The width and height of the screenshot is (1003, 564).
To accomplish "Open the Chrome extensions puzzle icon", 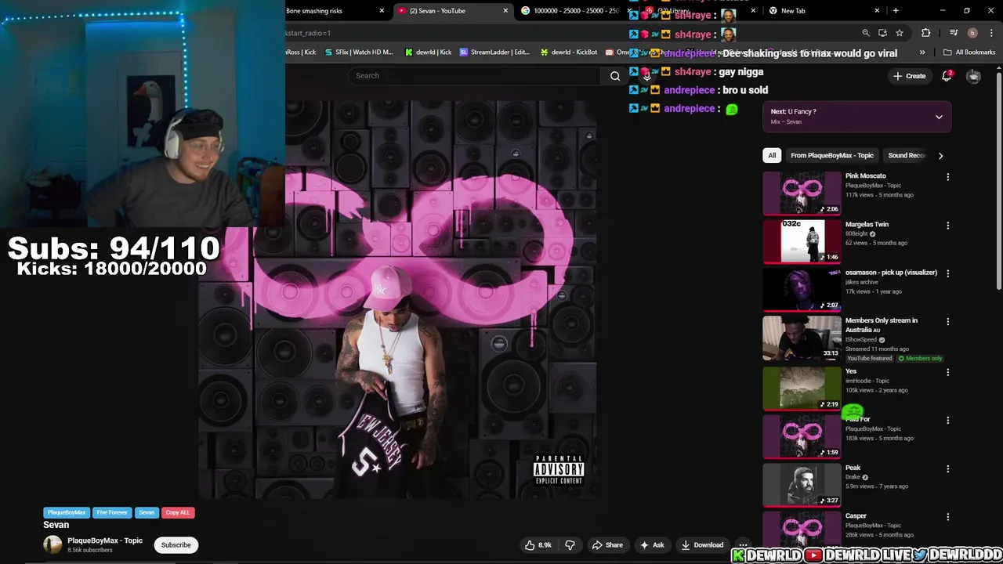I will point(926,33).
